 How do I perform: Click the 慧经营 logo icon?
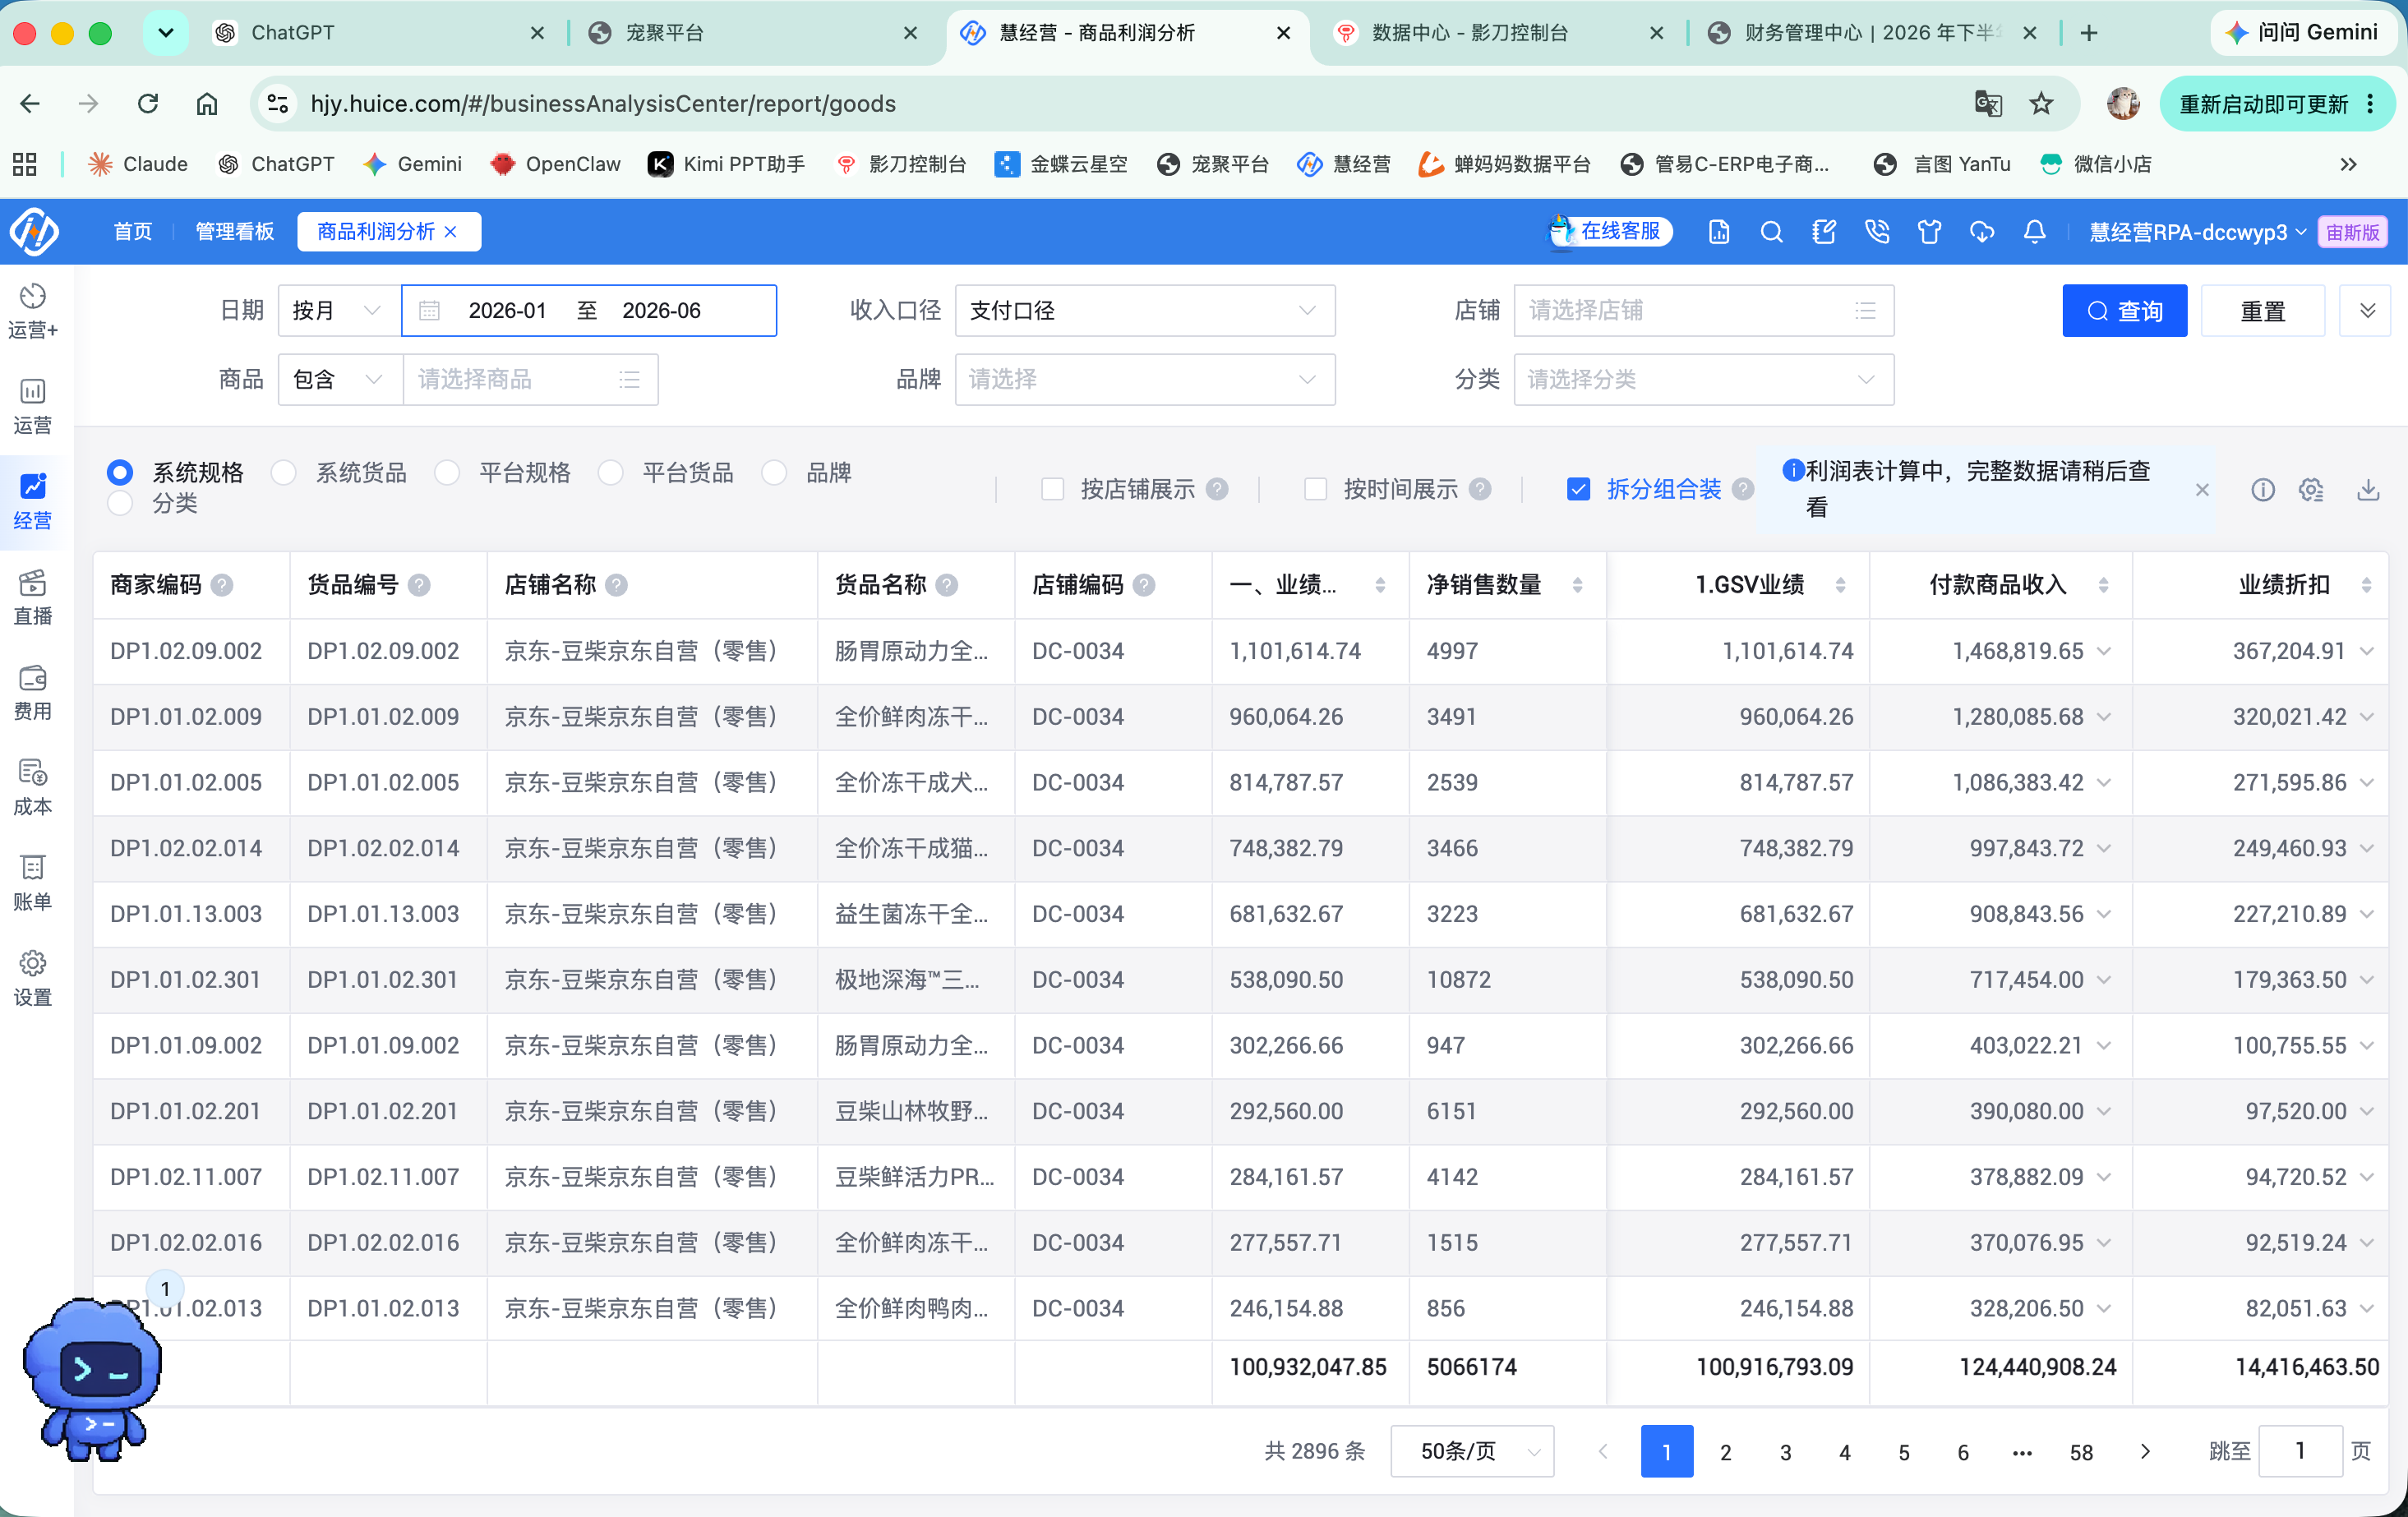tap(34, 231)
